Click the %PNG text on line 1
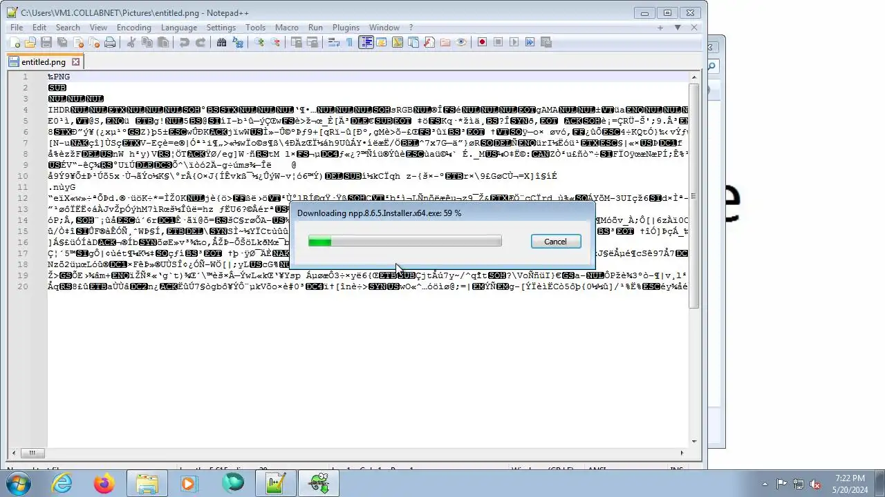The height and width of the screenshot is (497, 885). pyautogui.click(x=59, y=77)
